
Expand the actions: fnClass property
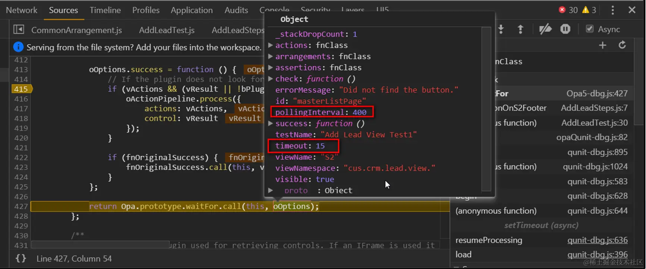tap(271, 45)
